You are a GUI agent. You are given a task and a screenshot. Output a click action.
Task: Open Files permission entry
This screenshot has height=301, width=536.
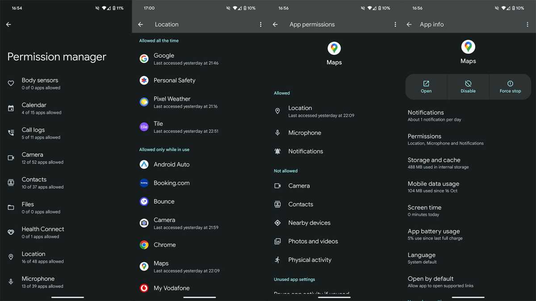66,207
